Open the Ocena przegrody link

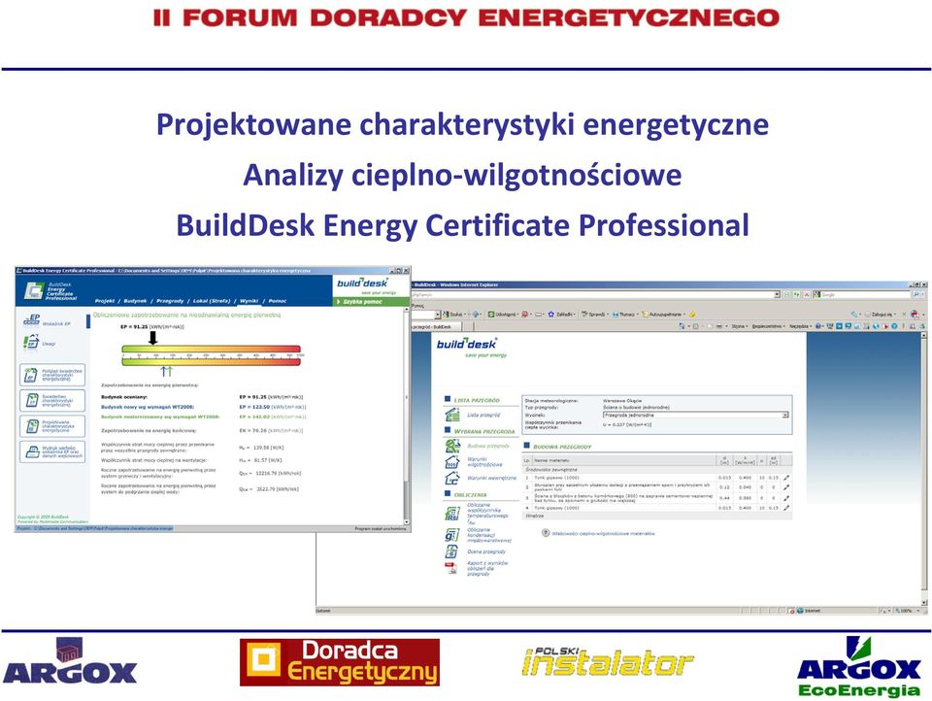(x=485, y=551)
